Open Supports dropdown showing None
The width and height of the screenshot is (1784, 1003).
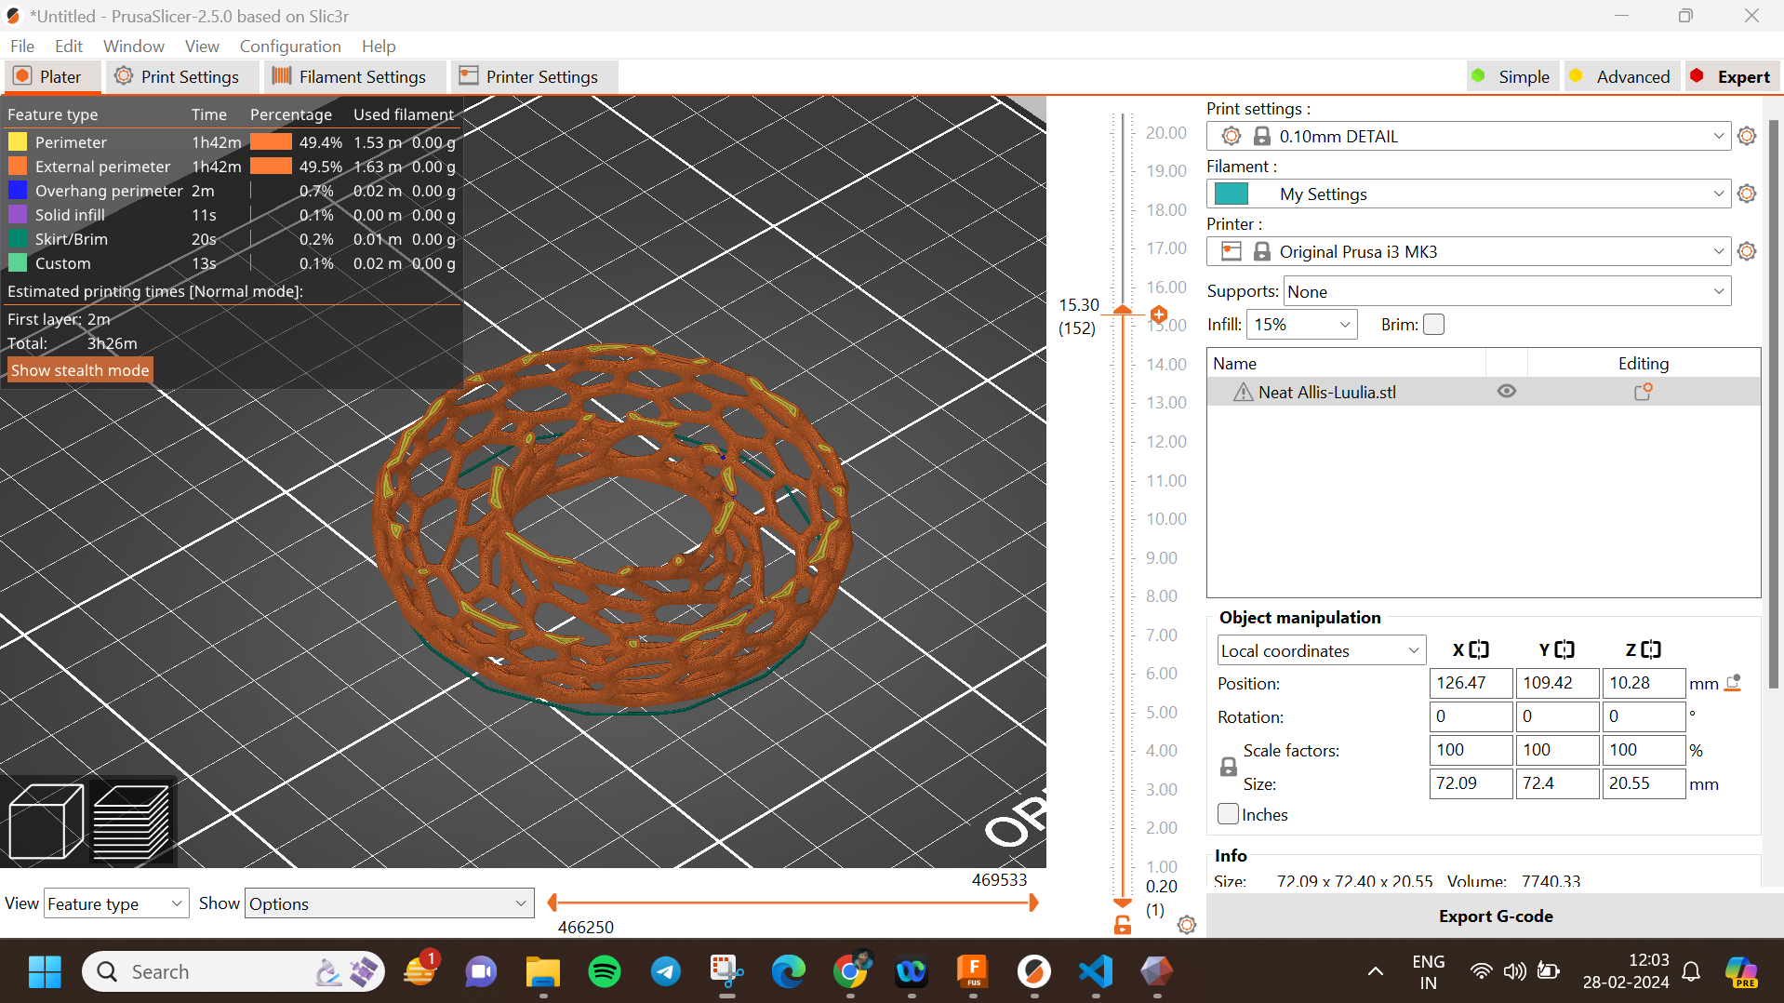point(1507,291)
